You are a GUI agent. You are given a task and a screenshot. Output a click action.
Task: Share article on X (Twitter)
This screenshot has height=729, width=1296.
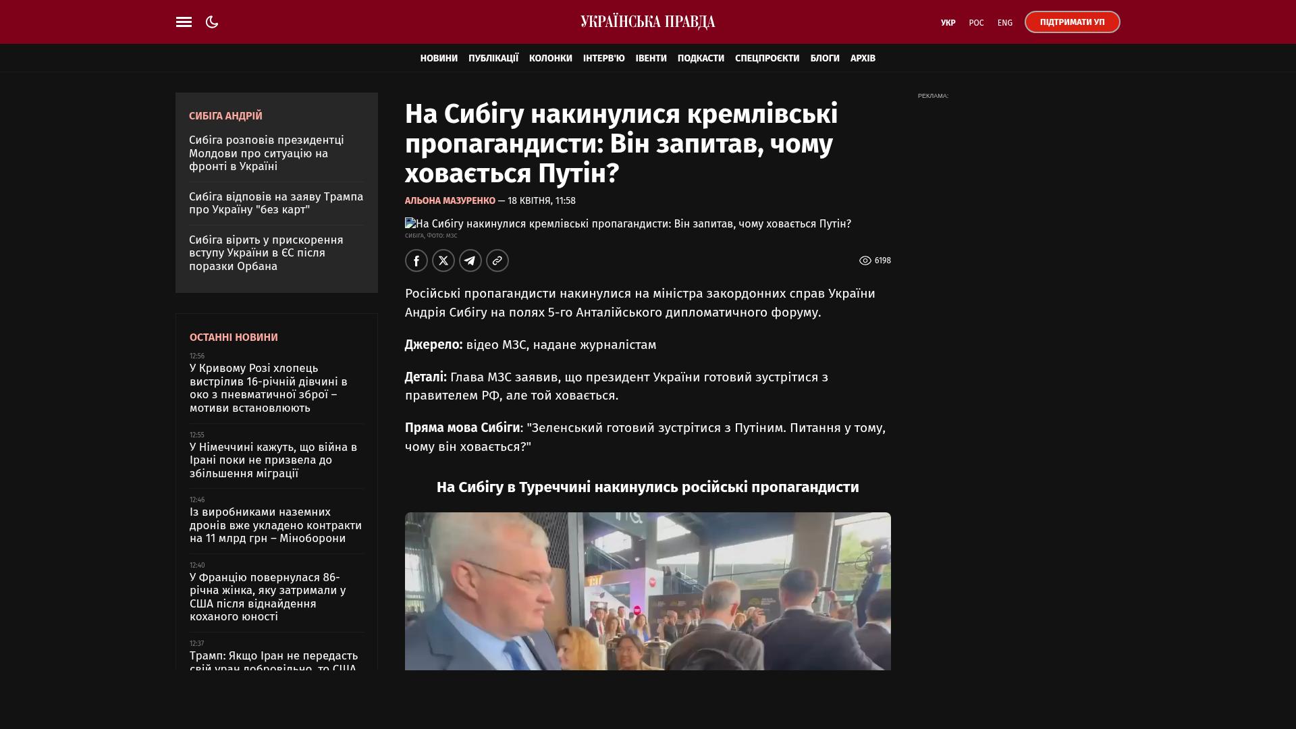coord(443,261)
